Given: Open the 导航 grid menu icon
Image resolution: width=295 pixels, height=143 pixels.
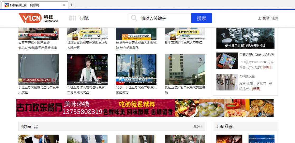Looking at the screenshot, I should [73, 18].
